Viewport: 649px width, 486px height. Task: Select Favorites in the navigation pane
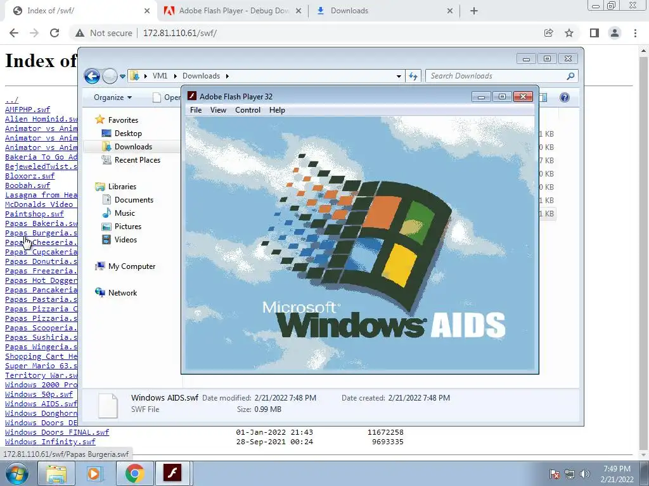[x=123, y=120]
